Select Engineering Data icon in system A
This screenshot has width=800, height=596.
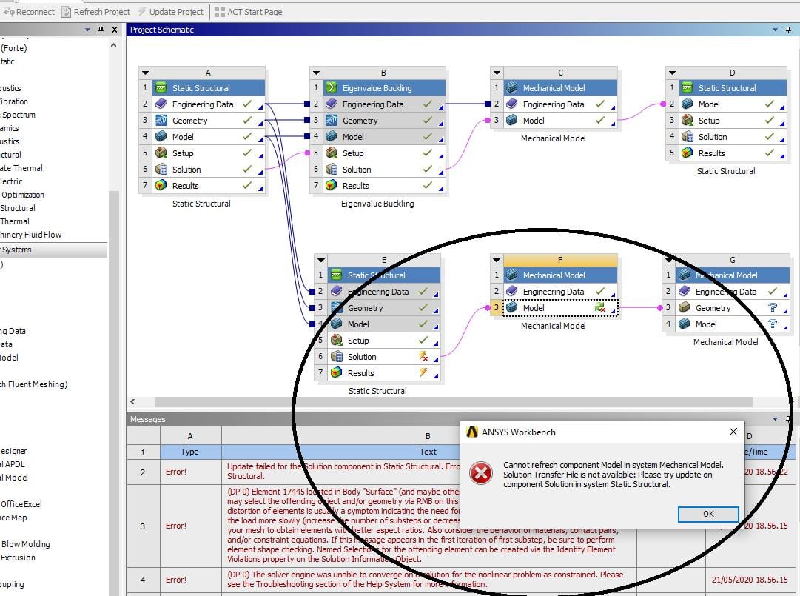coord(161,104)
